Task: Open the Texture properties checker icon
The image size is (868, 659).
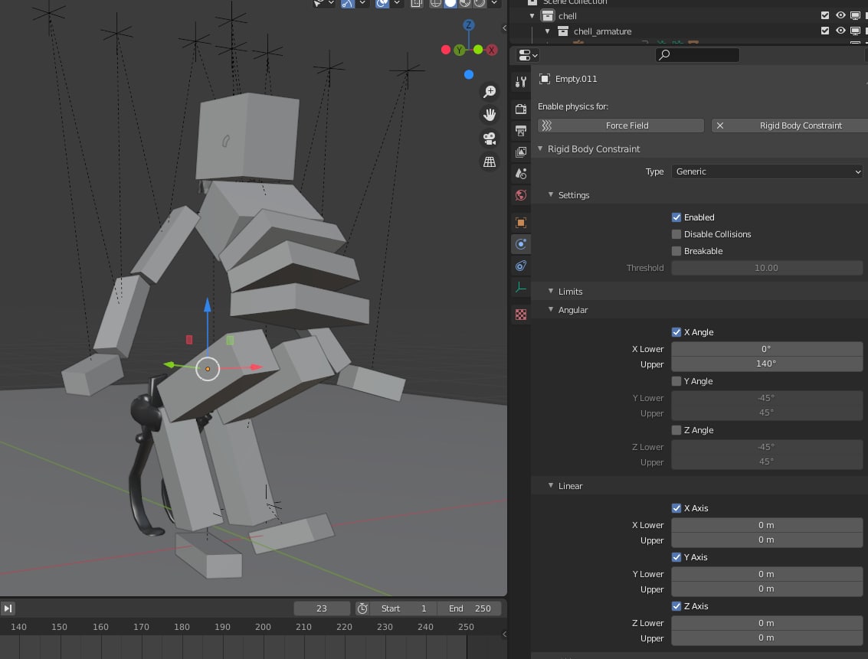Action: pyautogui.click(x=521, y=315)
